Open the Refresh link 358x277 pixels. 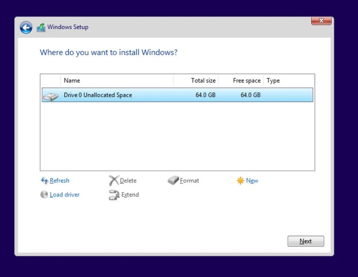[58, 181]
